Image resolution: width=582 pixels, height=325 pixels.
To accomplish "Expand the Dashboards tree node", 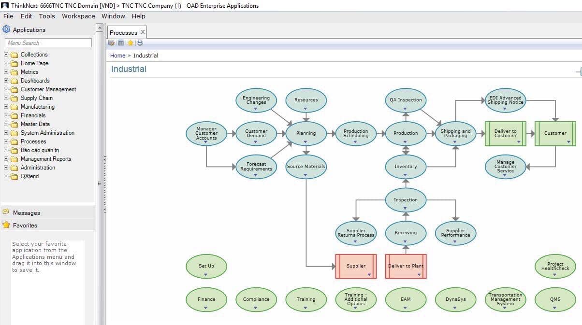I will tap(6, 81).
